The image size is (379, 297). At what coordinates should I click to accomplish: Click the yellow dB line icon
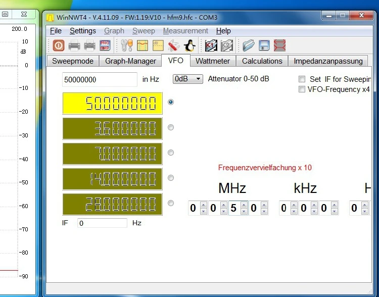click(158, 45)
